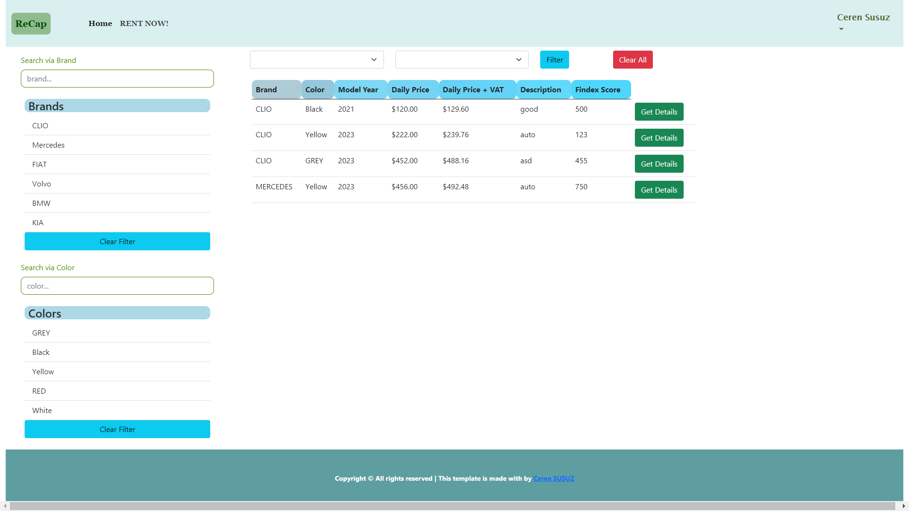Choose RED in the Colors list
The height and width of the screenshot is (511, 909).
pos(39,391)
